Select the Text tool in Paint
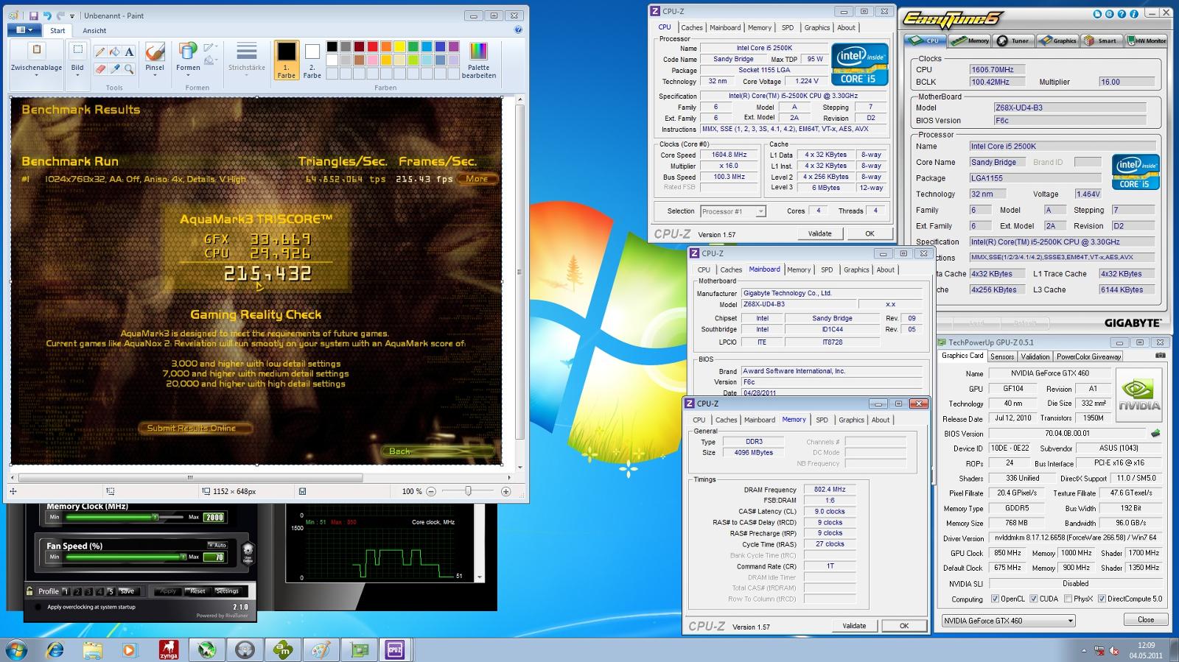Screen dimensions: 1179x662 129,52
